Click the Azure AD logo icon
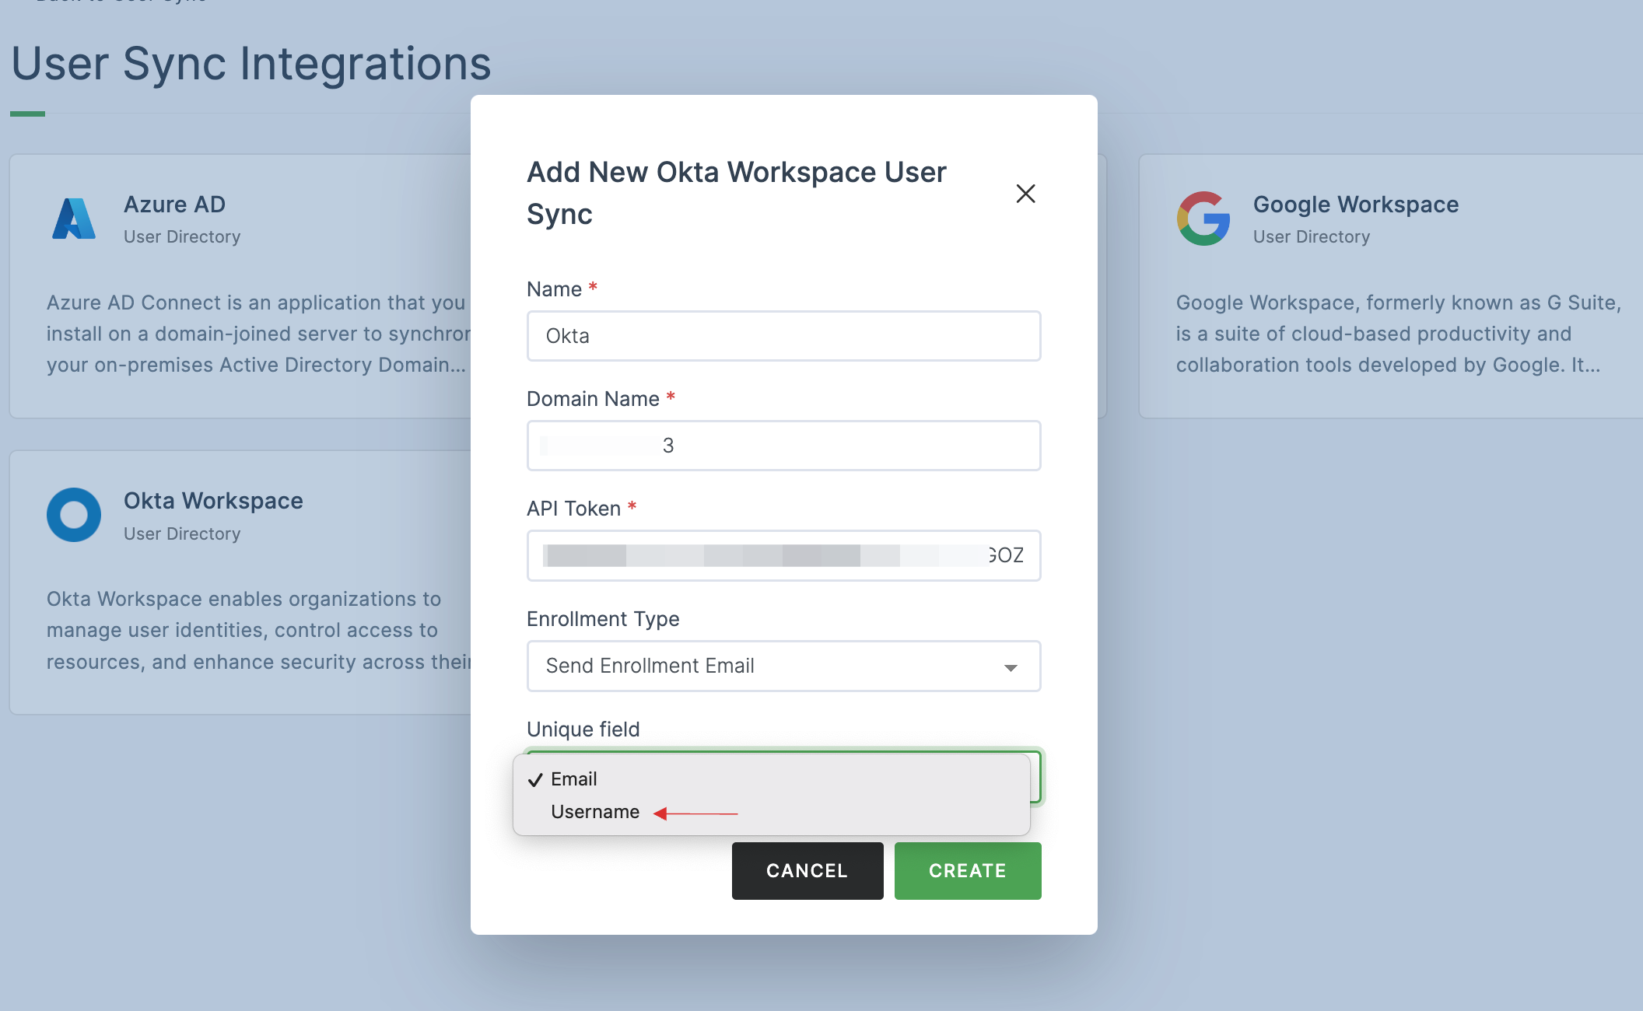This screenshot has height=1011, width=1643. (x=74, y=219)
